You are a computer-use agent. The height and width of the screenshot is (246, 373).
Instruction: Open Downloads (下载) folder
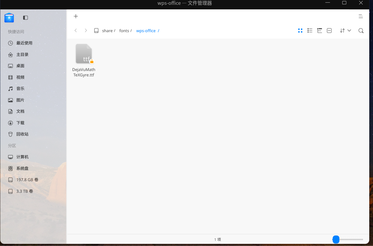33,123
